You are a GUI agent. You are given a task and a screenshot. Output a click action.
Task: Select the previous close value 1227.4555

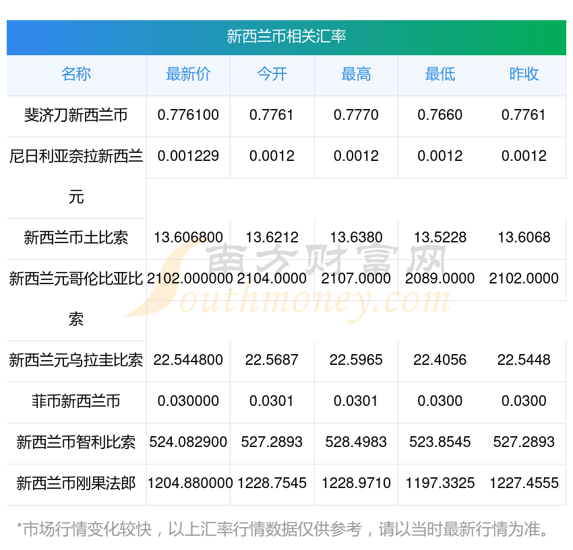524,483
